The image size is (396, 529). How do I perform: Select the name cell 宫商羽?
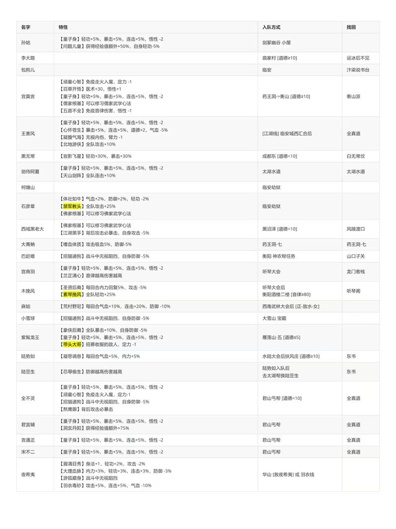(x=28, y=272)
